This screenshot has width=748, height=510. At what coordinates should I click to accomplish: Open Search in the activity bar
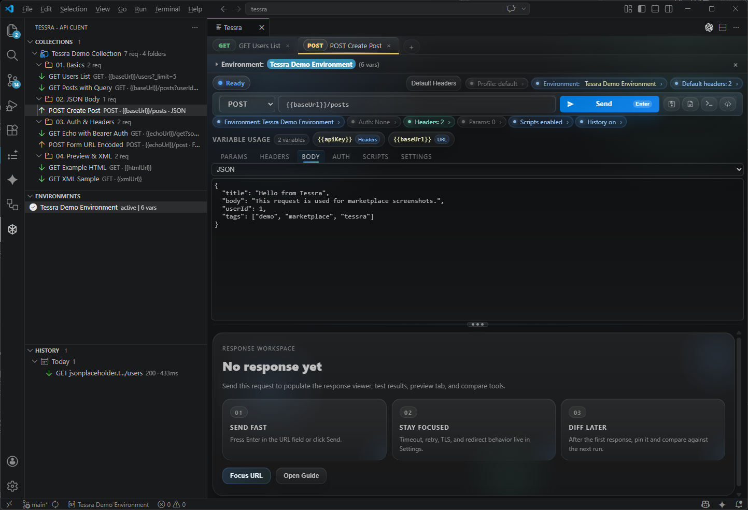pos(12,55)
